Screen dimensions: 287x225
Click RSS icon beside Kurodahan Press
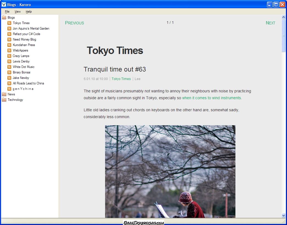tap(9, 45)
